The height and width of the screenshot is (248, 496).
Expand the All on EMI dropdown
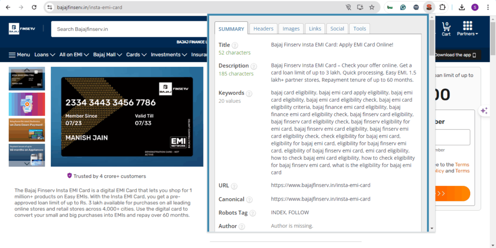pyautogui.click(x=74, y=55)
